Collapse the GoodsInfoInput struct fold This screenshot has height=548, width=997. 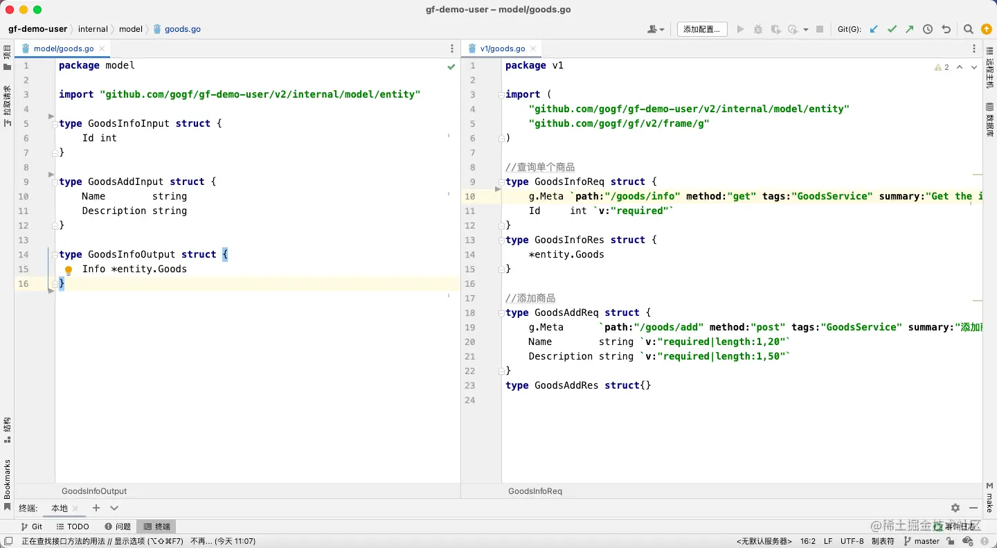pyautogui.click(x=55, y=123)
